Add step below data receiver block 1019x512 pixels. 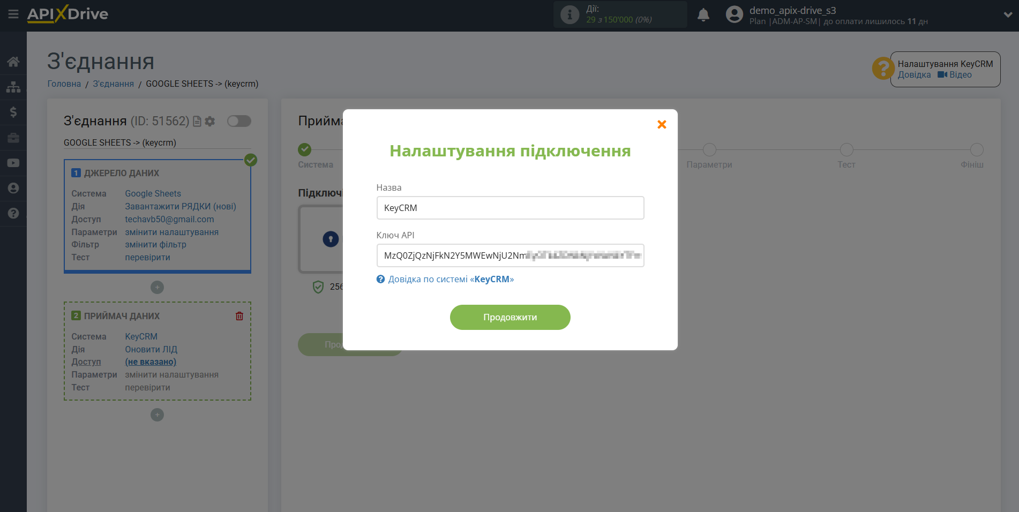click(x=157, y=415)
